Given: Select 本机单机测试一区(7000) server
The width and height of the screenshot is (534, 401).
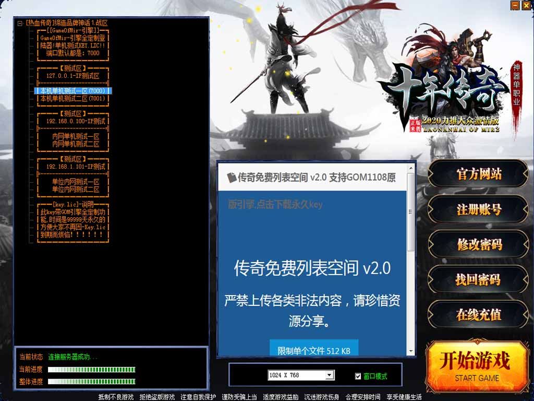Looking at the screenshot, I should (73, 91).
